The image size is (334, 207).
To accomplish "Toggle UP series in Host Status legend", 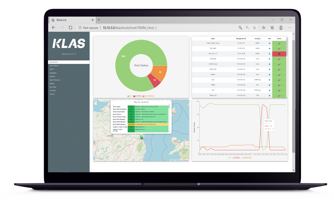I will 130,96.
